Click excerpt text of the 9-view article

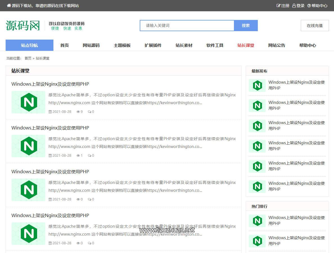pos(142,99)
